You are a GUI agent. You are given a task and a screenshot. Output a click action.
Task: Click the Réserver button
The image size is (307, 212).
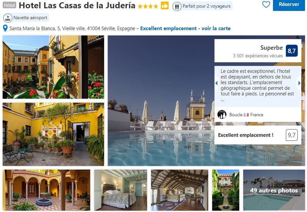[289, 5]
